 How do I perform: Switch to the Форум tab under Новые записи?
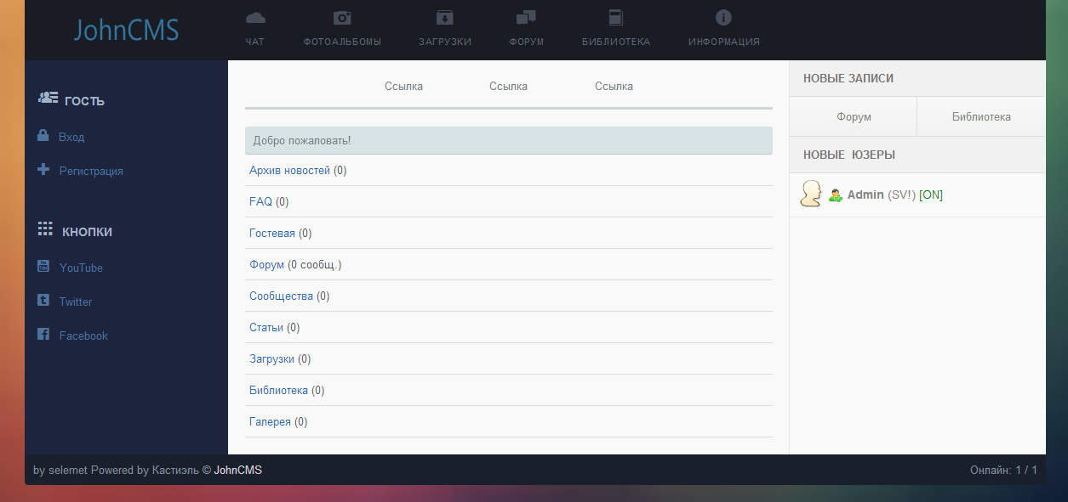(854, 116)
